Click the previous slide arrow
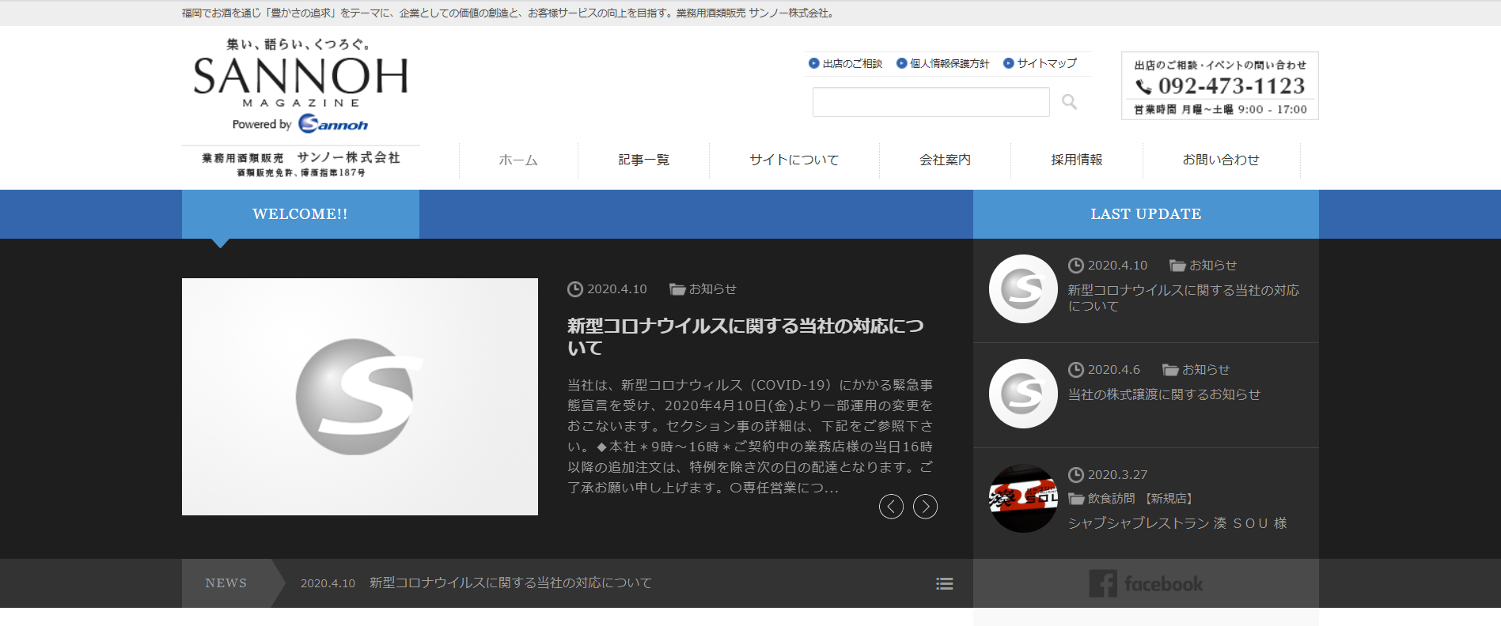The image size is (1501, 626). 891,507
